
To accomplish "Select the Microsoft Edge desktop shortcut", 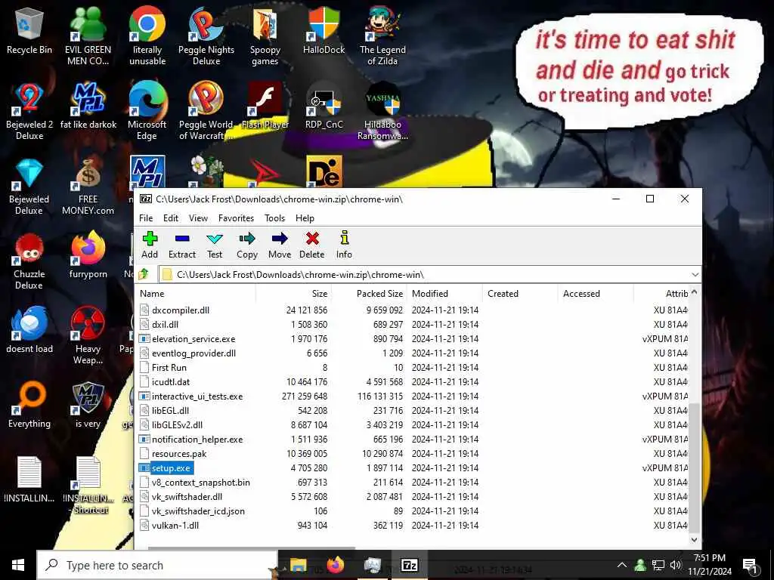I will [147, 112].
